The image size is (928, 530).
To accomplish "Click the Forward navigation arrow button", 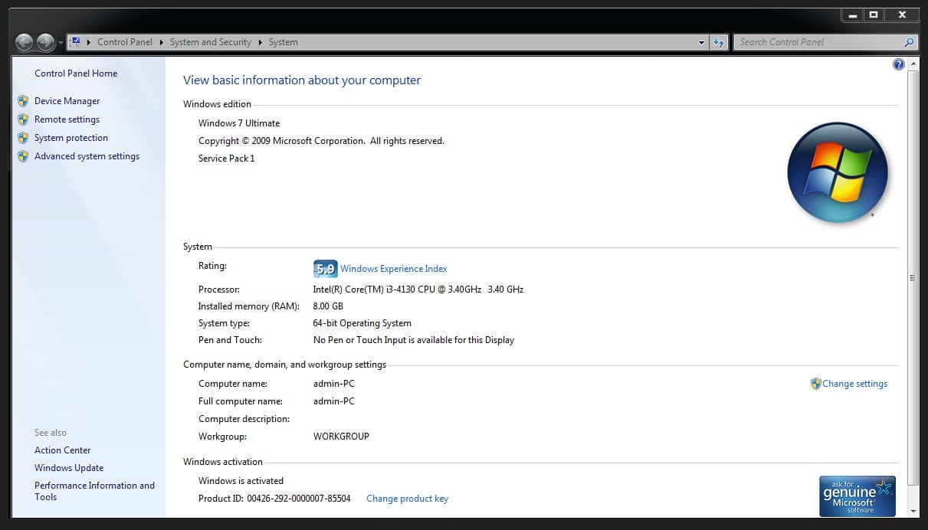I will [x=46, y=42].
